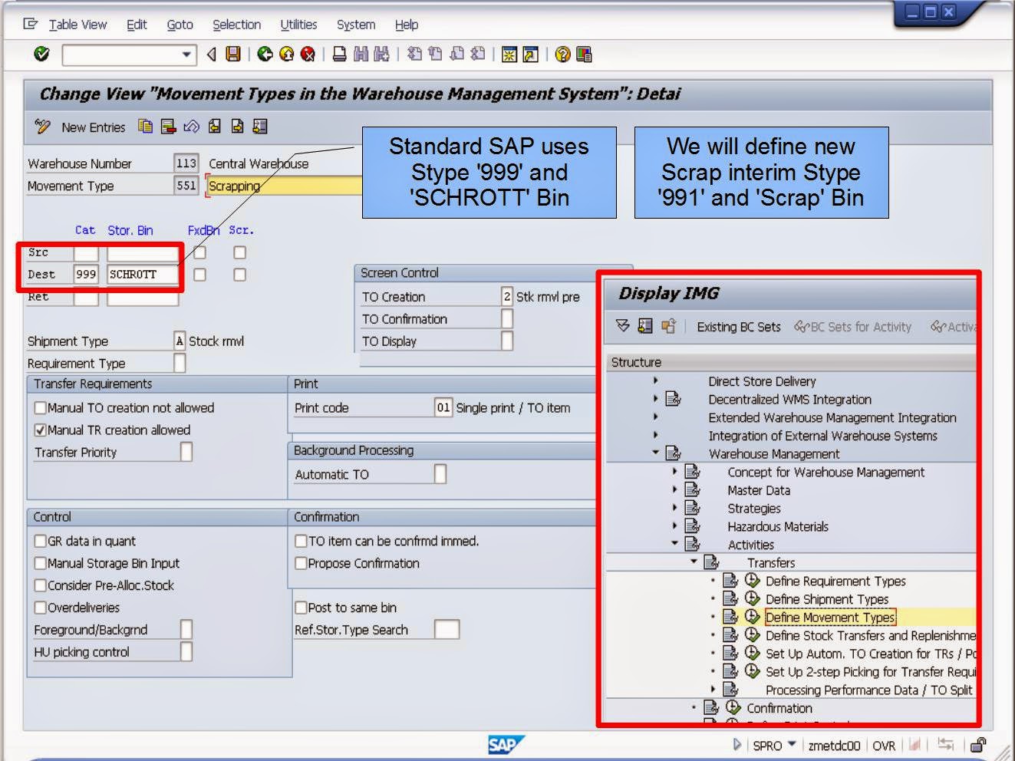Screen dimensions: 1015x761
Task: Click the yellow Exit arrow icon
Action: tap(287, 54)
